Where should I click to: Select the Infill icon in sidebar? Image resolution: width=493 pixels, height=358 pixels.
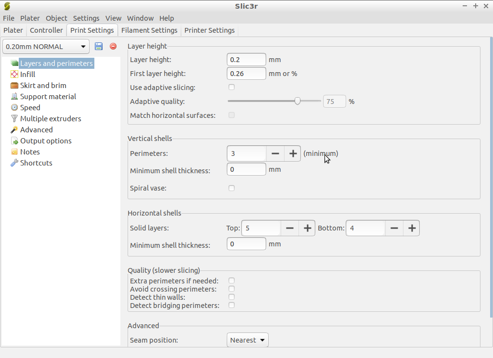pos(14,75)
